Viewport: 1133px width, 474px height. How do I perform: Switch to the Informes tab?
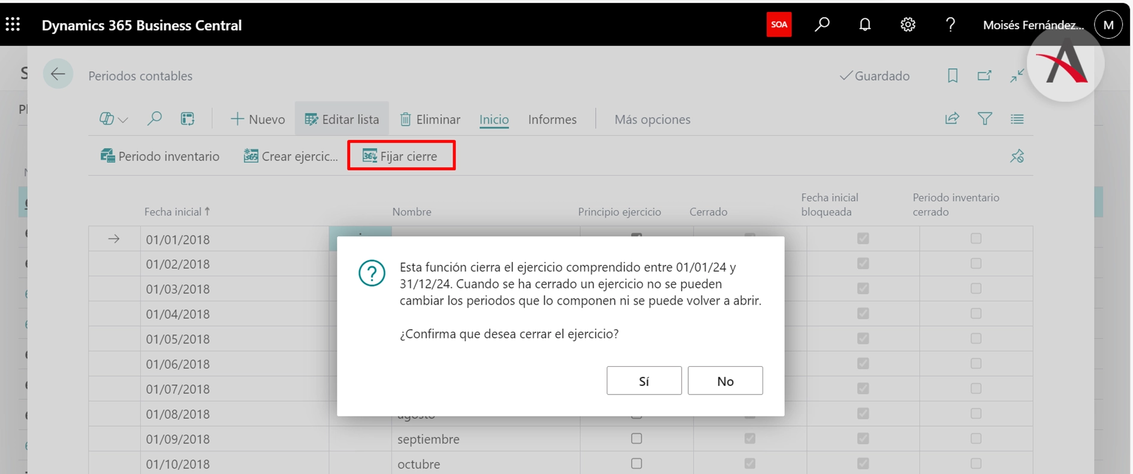click(552, 119)
